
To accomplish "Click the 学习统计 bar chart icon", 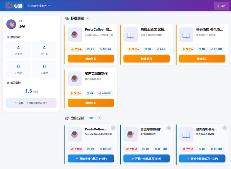I will (8, 37).
